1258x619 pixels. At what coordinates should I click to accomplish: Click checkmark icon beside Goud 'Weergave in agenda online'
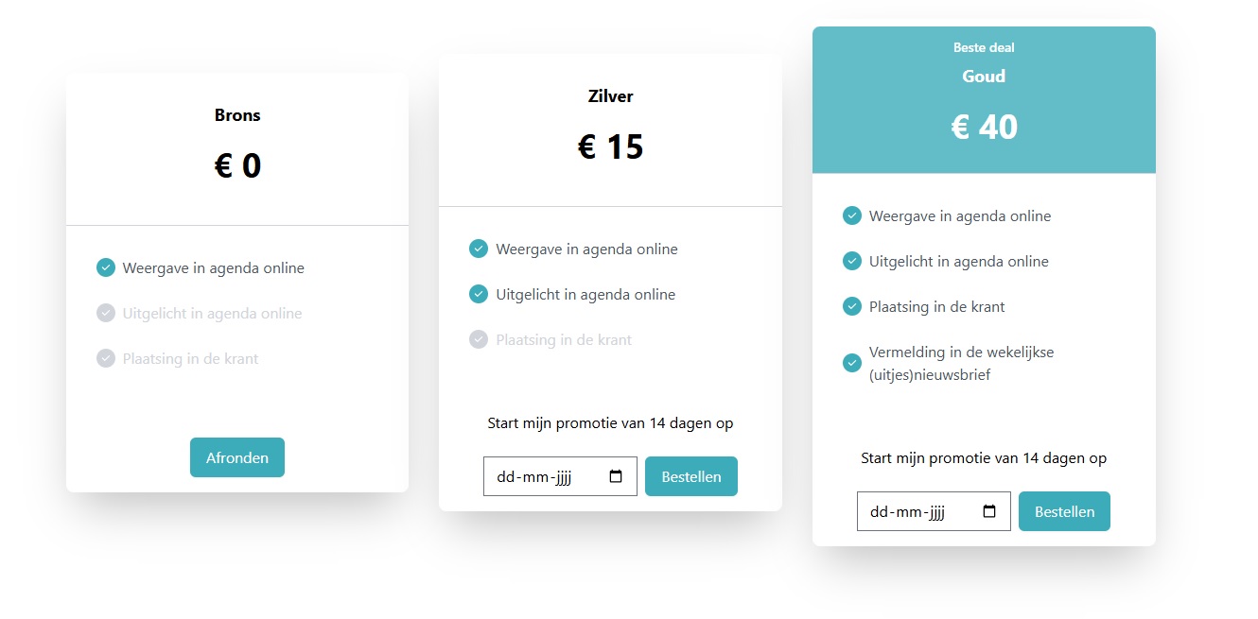pyautogui.click(x=852, y=215)
